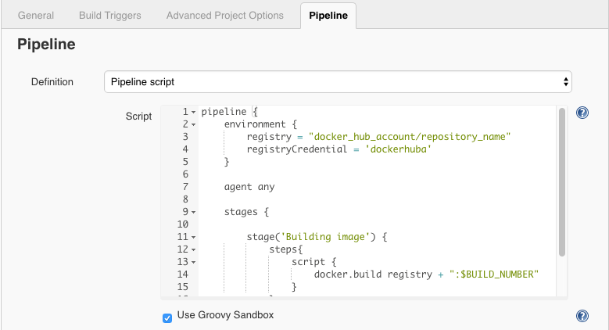Click the script editor vertical scrollbar
609x330 pixels.
(562, 181)
